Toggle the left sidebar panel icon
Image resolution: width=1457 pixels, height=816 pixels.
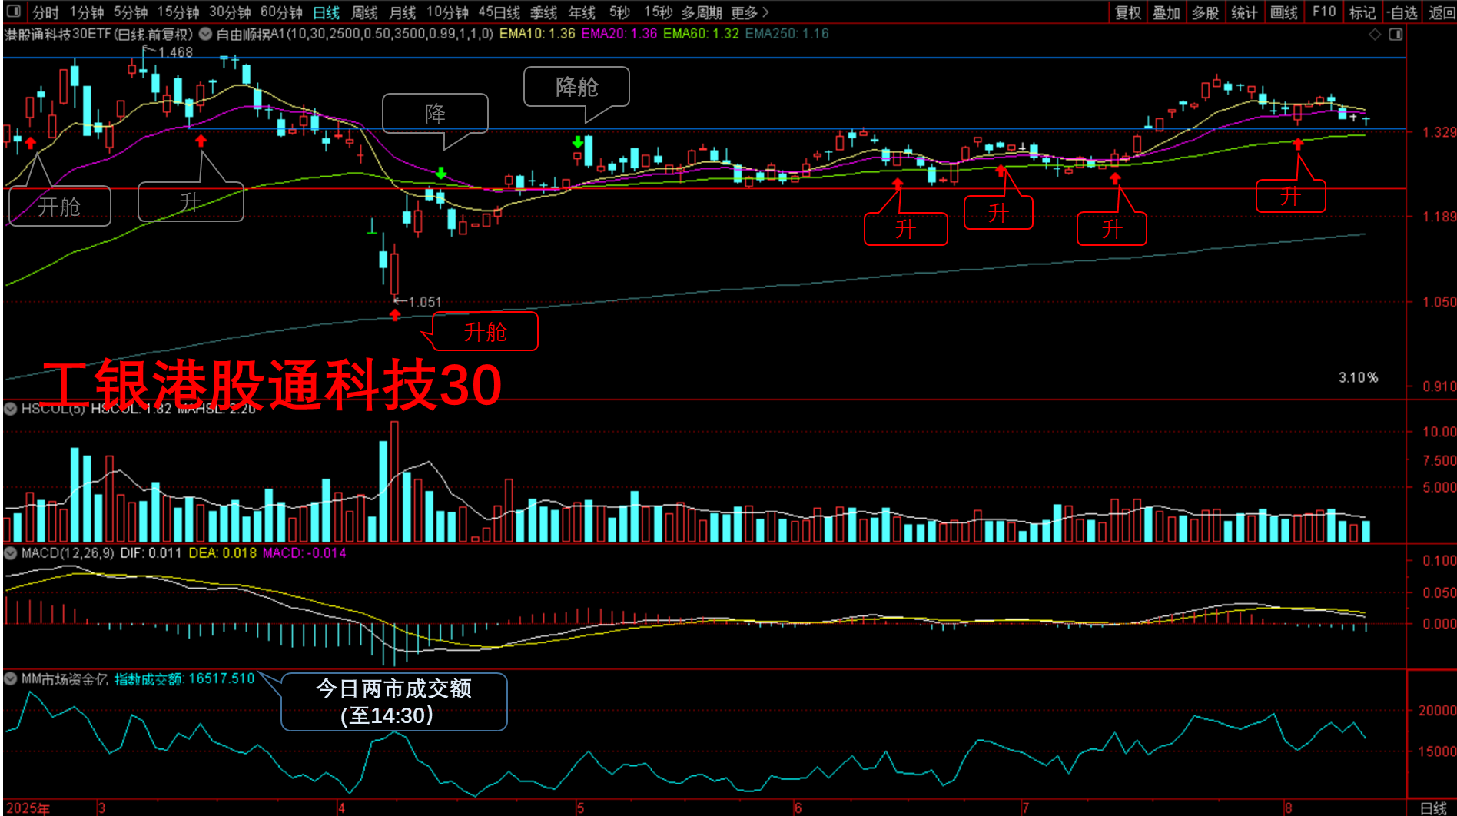13,12
